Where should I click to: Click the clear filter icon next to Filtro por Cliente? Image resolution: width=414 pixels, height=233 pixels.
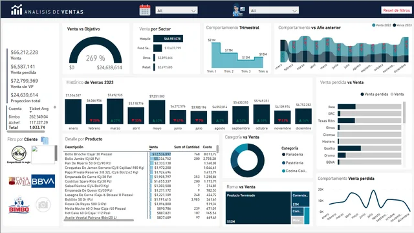click(45, 140)
